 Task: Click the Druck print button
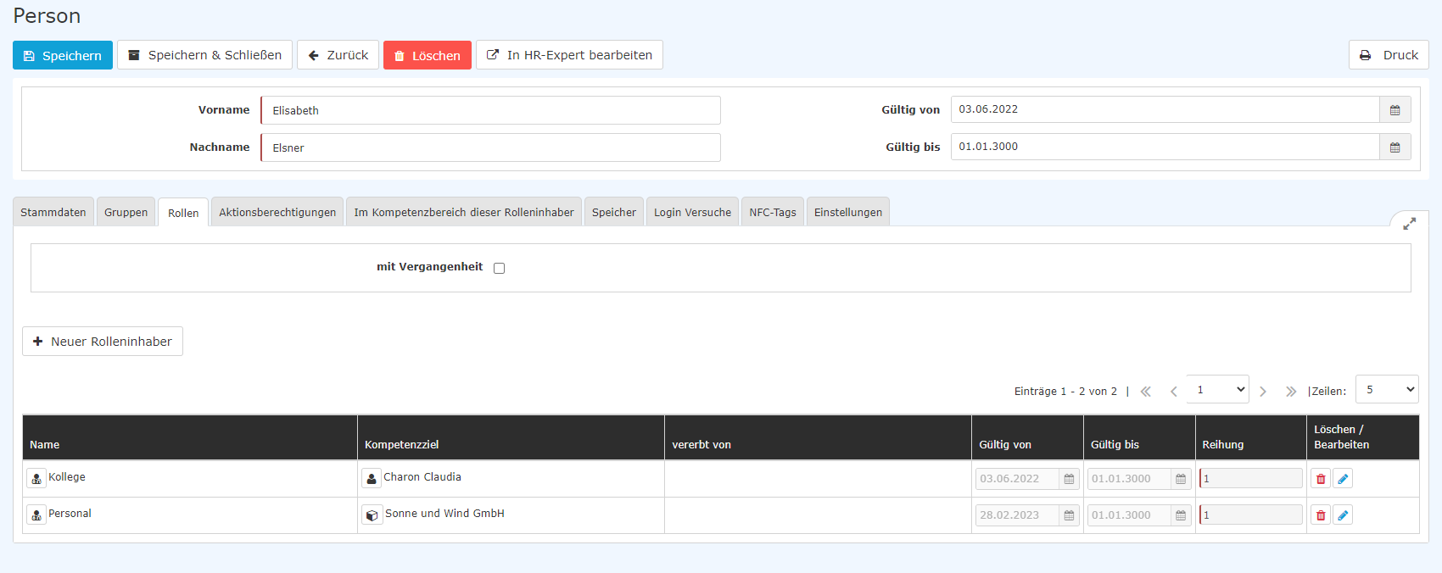(x=1389, y=55)
